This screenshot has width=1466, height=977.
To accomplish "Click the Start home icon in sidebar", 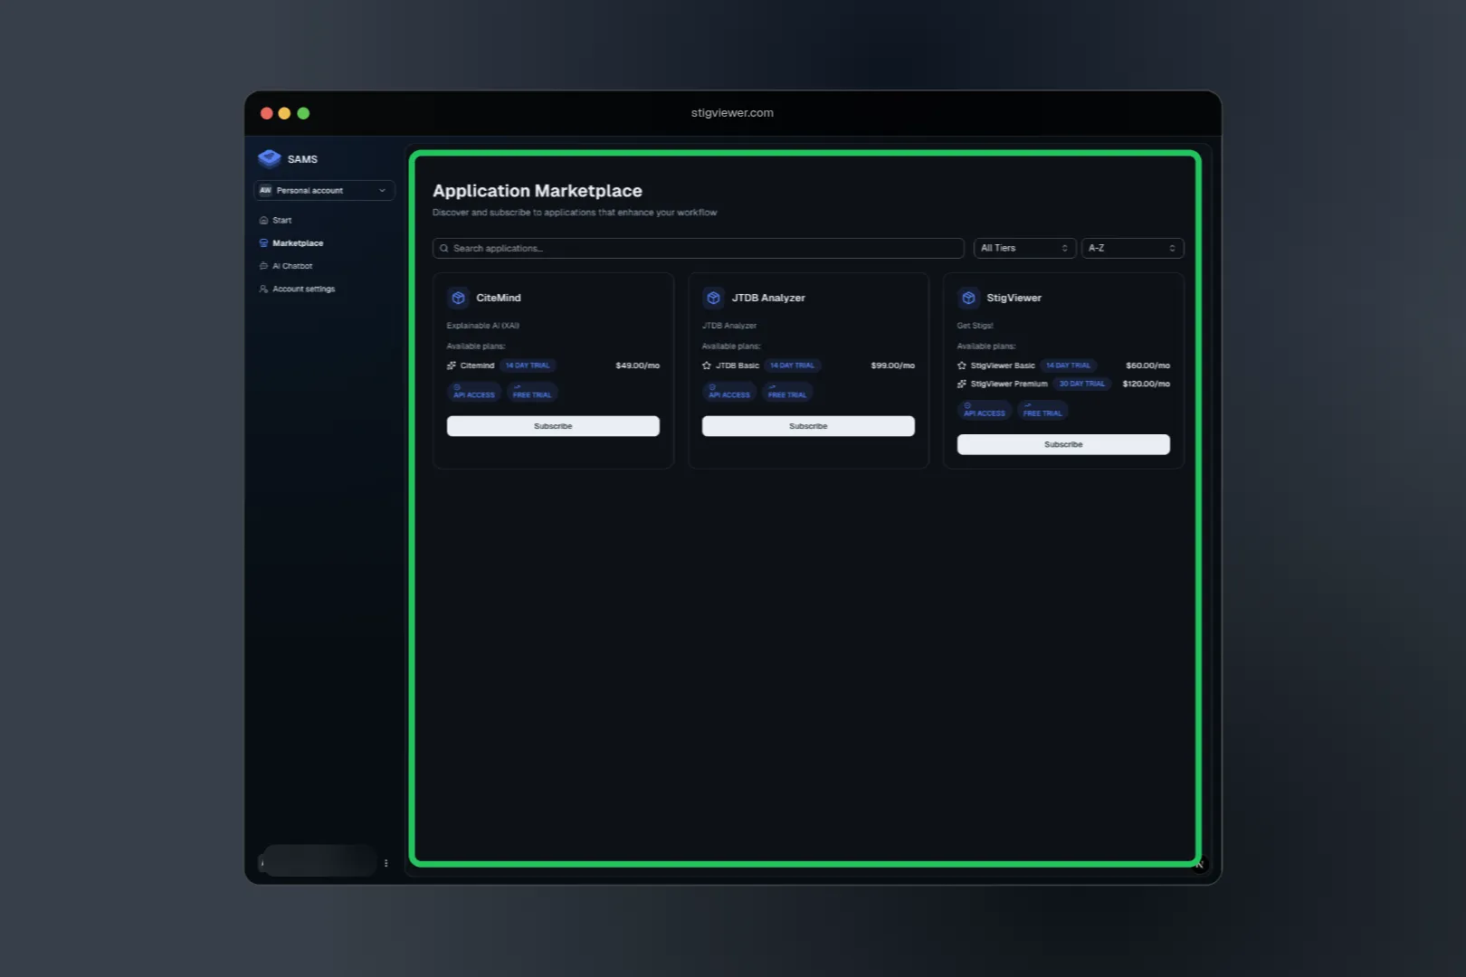I will tap(262, 220).
